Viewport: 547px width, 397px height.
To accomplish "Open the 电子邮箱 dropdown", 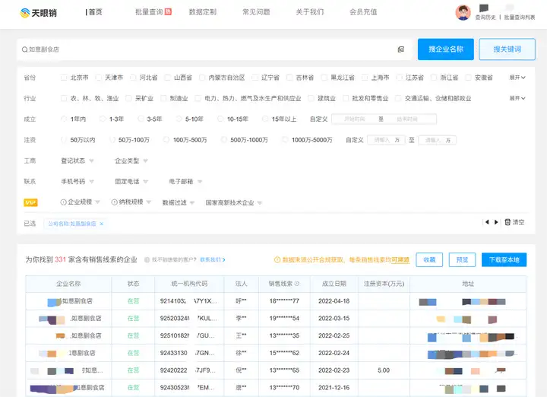I will [x=185, y=182].
